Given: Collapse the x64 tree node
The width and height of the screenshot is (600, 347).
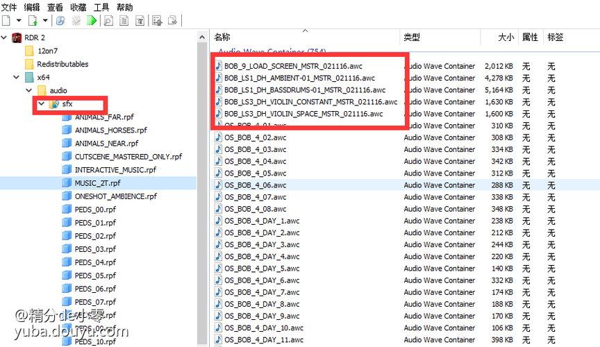Looking at the screenshot, I should coord(17,77).
